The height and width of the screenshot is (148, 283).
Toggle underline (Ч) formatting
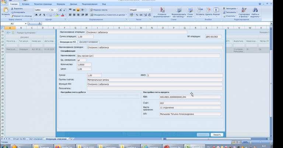coord(44,15)
